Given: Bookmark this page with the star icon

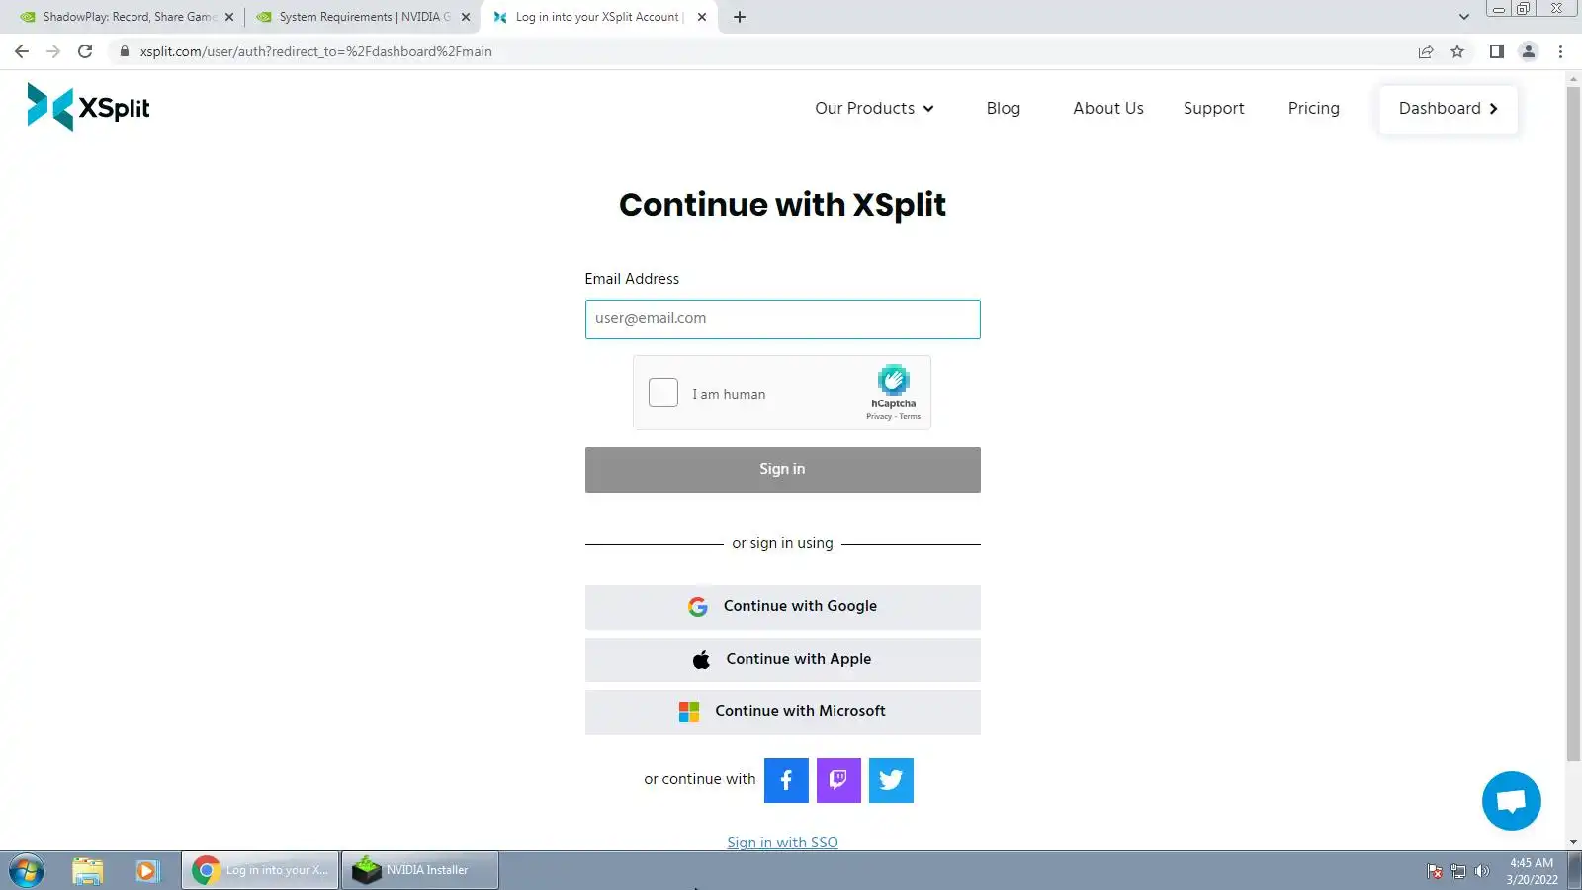Looking at the screenshot, I should click(1457, 51).
